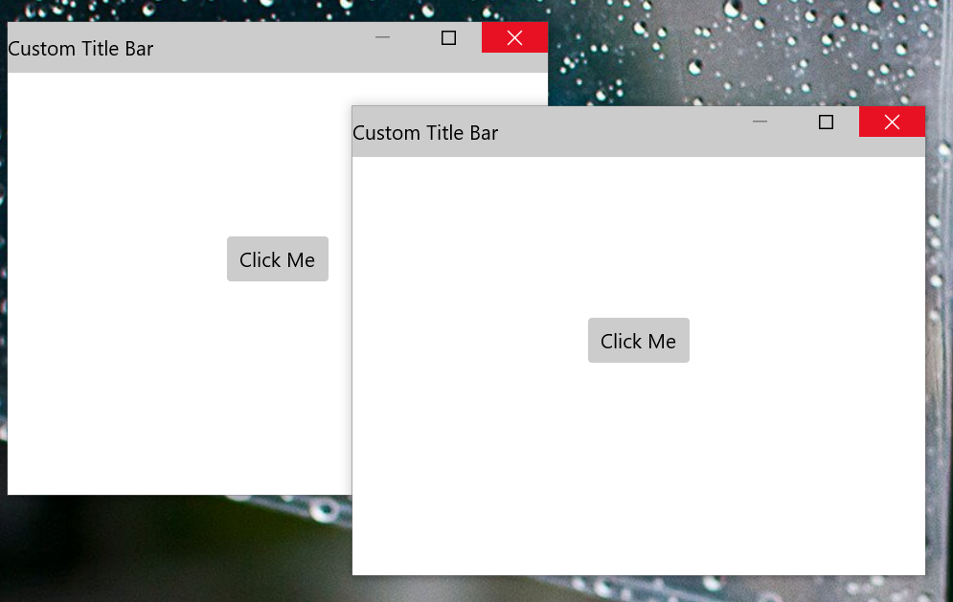Click the gray title bar strip of the back window

[x=239, y=48]
